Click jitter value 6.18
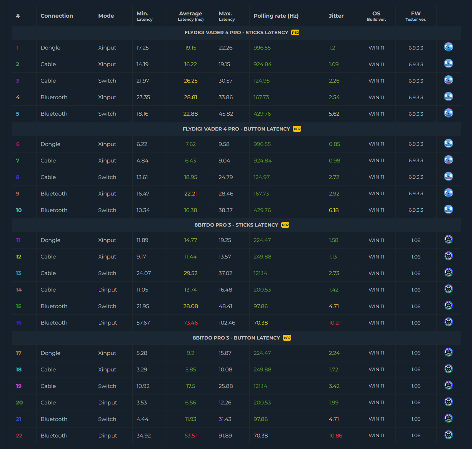The height and width of the screenshot is (449, 472). (x=334, y=210)
